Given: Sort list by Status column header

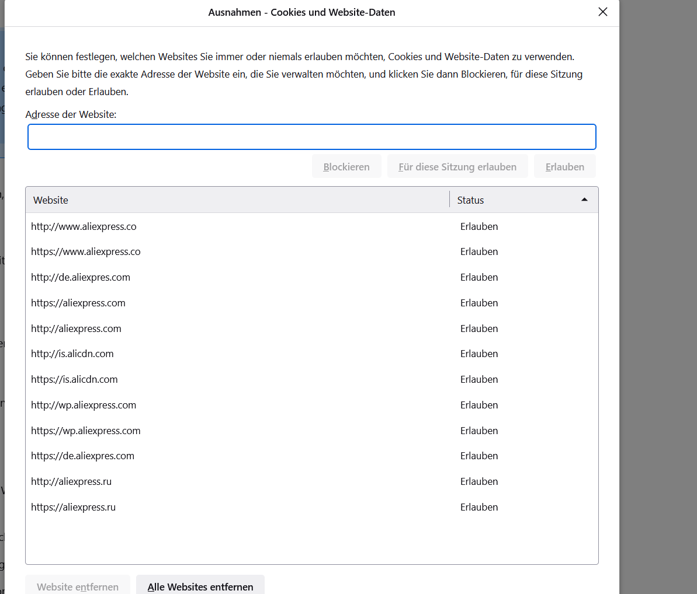Looking at the screenshot, I should pos(514,200).
